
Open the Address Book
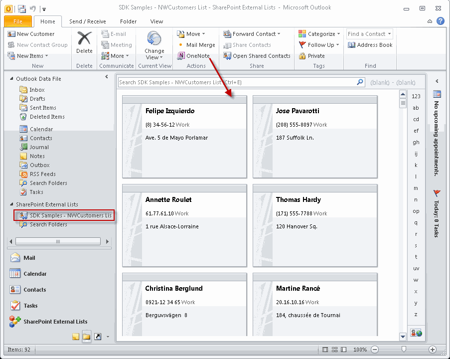[x=370, y=45]
